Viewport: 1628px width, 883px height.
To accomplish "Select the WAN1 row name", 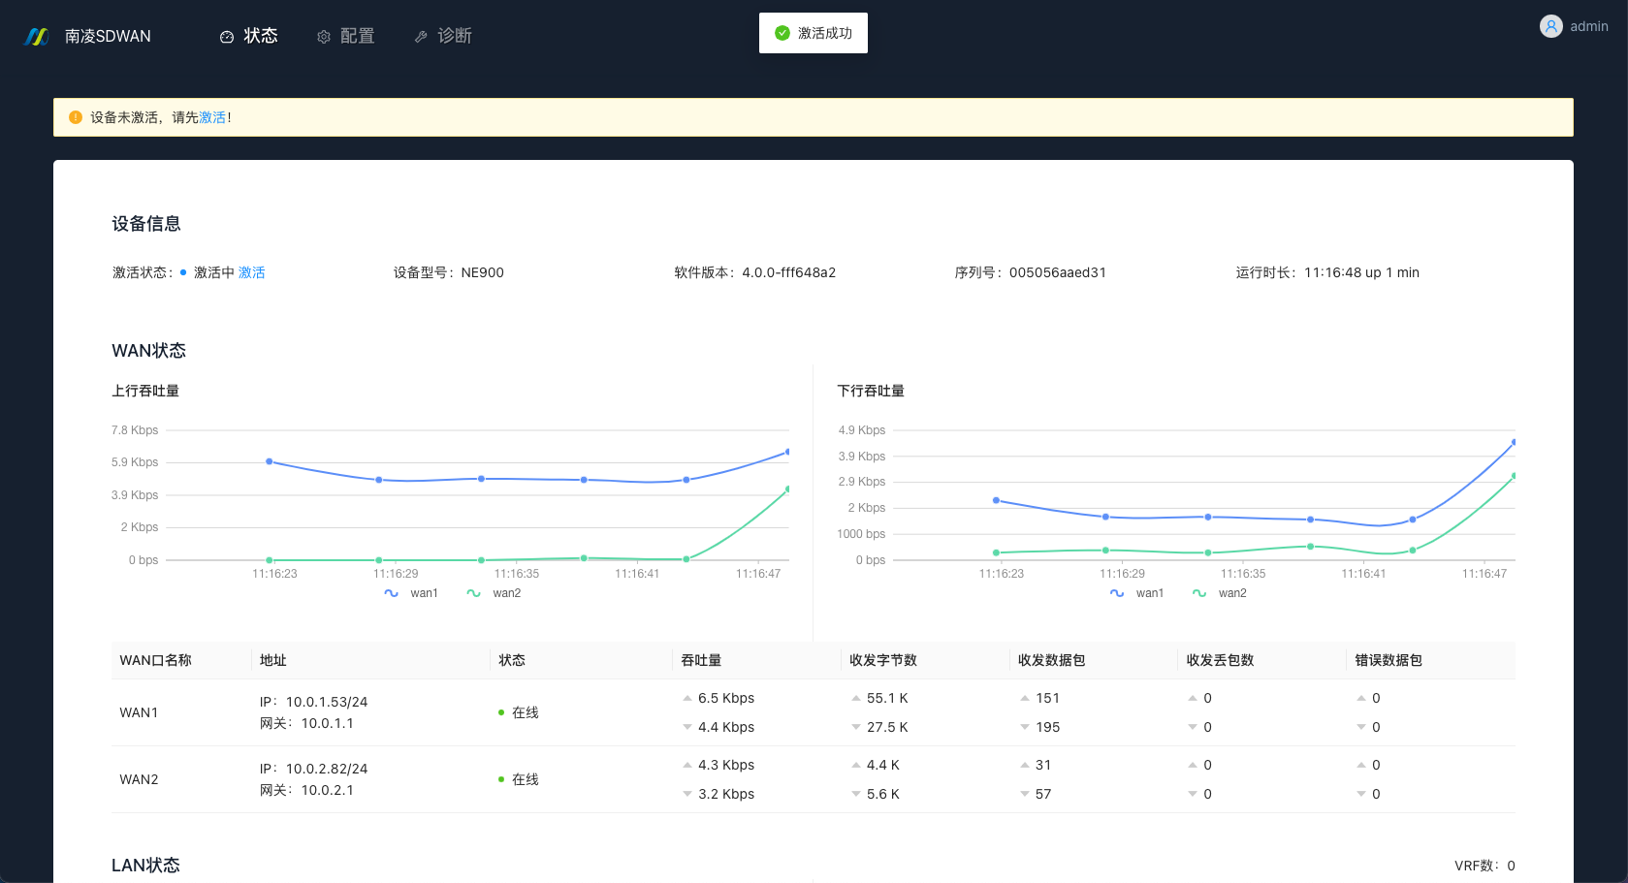I will coord(139,712).
